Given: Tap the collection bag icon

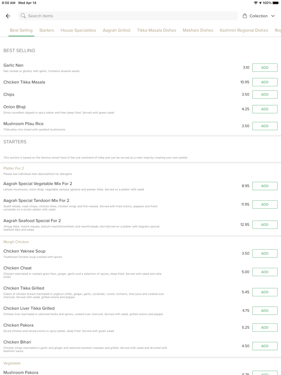Looking at the screenshot, I should tap(245, 16).
